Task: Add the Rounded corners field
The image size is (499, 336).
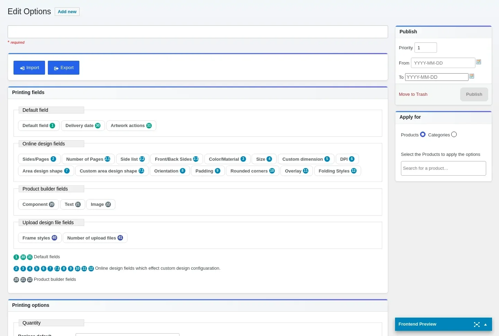Action: (x=253, y=171)
